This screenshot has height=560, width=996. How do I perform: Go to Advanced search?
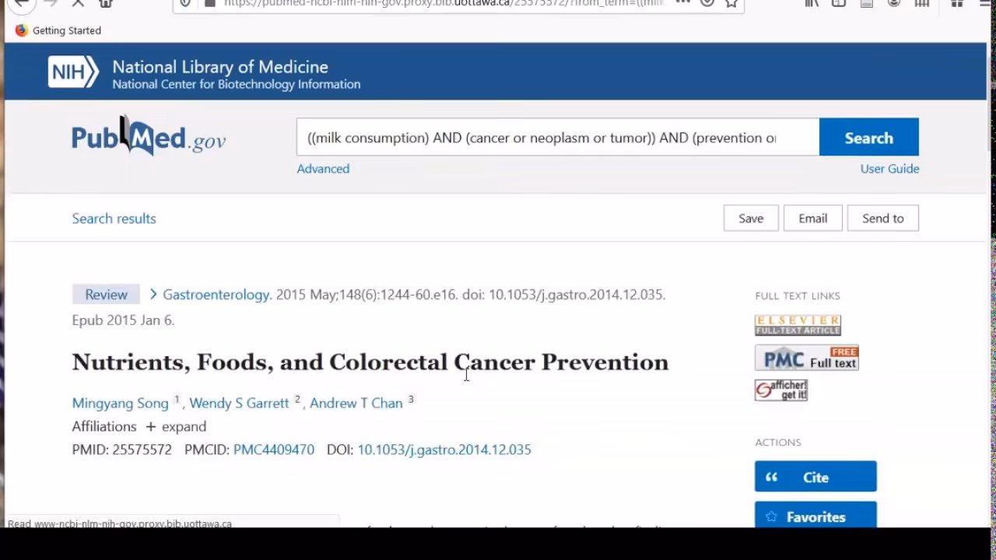click(323, 169)
